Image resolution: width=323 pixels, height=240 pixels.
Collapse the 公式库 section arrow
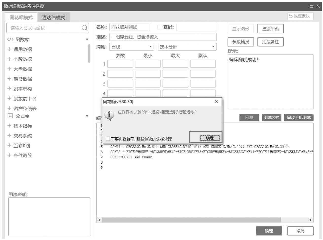click(87, 116)
